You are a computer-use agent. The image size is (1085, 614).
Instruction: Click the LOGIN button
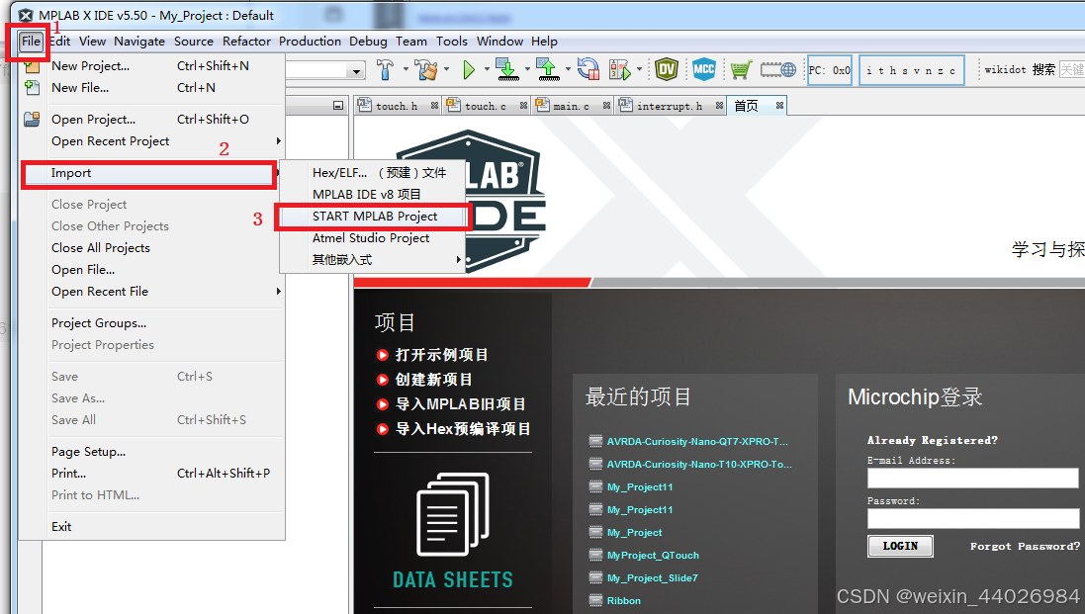click(900, 546)
